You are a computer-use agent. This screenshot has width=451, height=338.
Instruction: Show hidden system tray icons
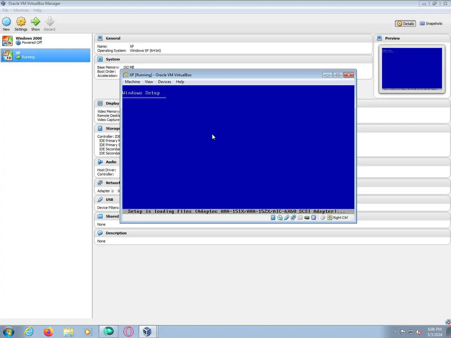click(x=395, y=332)
